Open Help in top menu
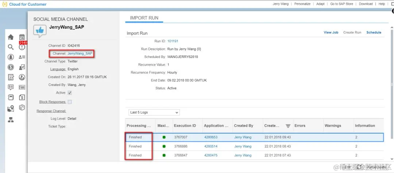The height and width of the screenshot is (173, 394). coord(382,4)
